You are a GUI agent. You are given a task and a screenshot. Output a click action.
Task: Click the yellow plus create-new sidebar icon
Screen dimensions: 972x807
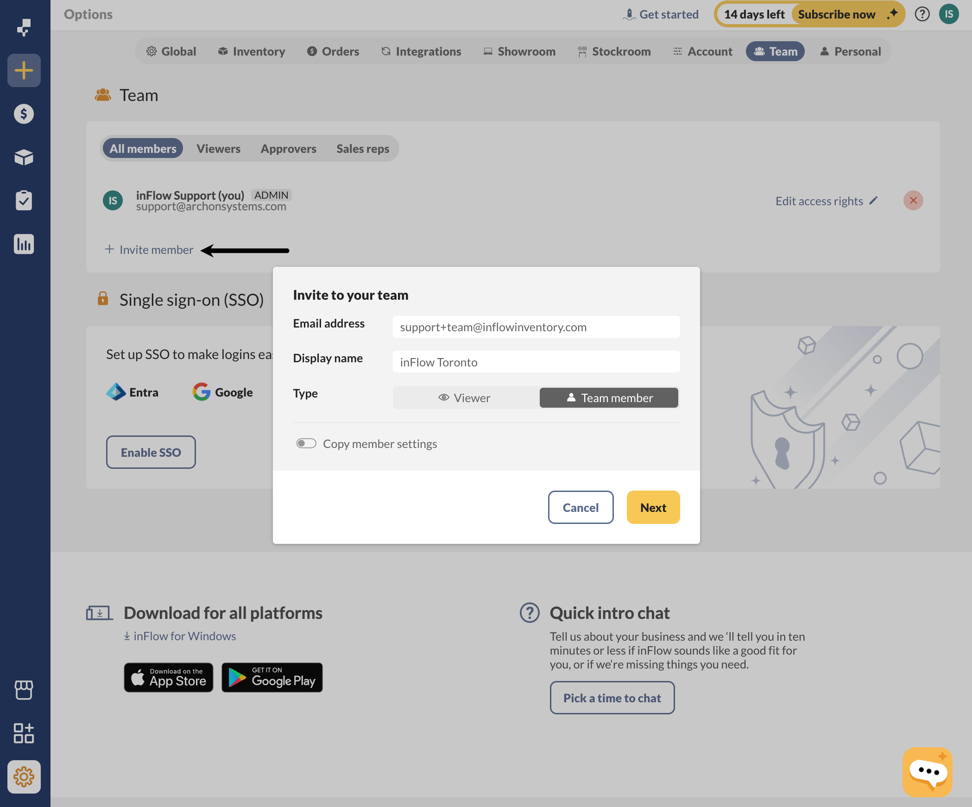click(x=24, y=70)
